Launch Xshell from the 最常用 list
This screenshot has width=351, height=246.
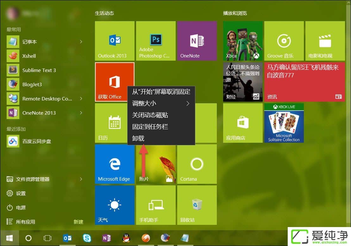coord(29,56)
